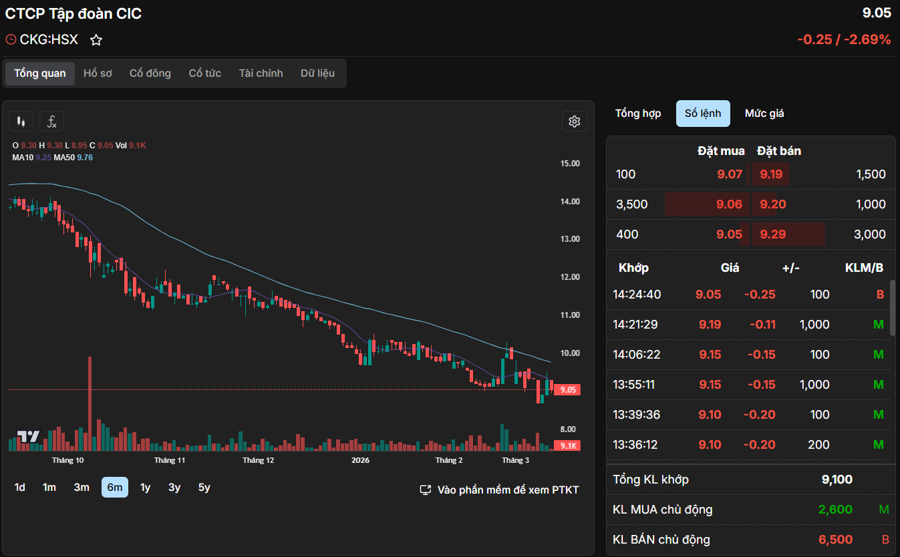Click Vào phần mềm để xem PTKT link

coord(508,490)
